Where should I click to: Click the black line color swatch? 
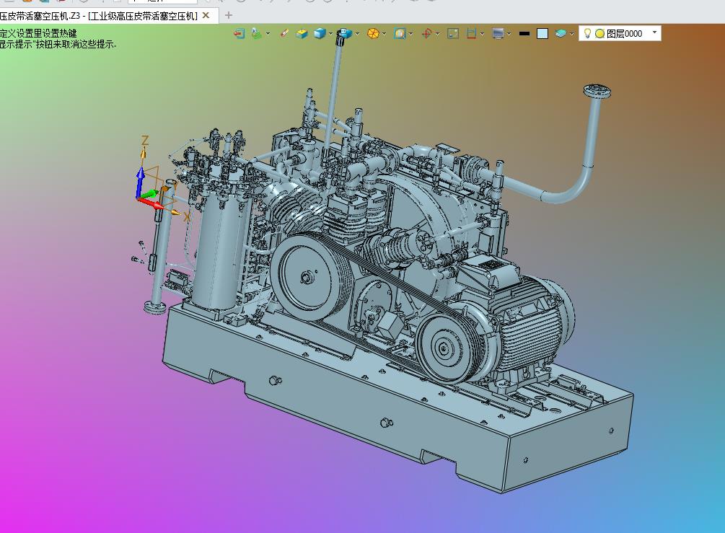point(524,33)
